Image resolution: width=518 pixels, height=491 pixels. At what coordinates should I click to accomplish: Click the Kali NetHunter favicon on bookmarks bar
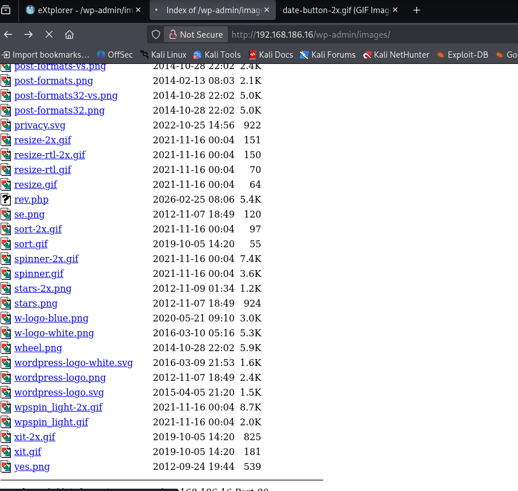366,55
